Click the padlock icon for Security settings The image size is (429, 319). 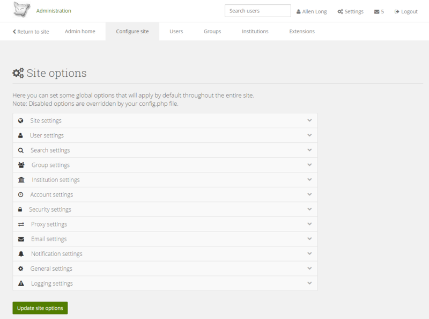pyautogui.click(x=20, y=209)
